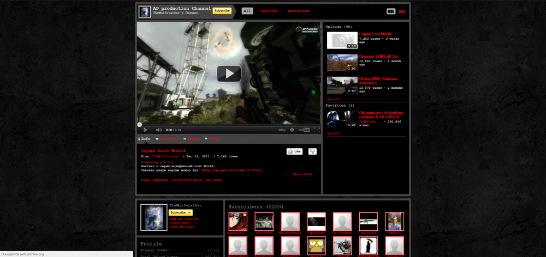The image size is (546, 257).
Task: Click 'see all' under Favorites
Action: (x=333, y=133)
